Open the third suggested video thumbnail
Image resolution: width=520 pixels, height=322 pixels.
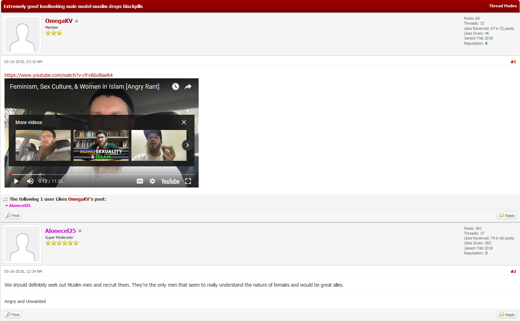point(159,145)
